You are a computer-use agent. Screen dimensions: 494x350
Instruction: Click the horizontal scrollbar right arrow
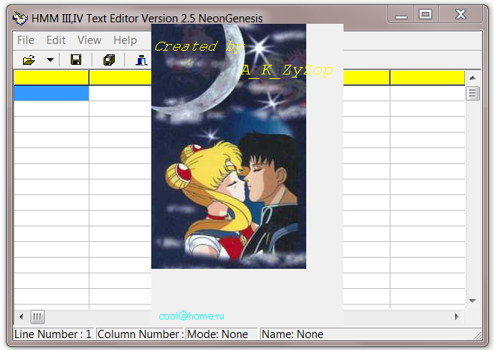pos(457,316)
